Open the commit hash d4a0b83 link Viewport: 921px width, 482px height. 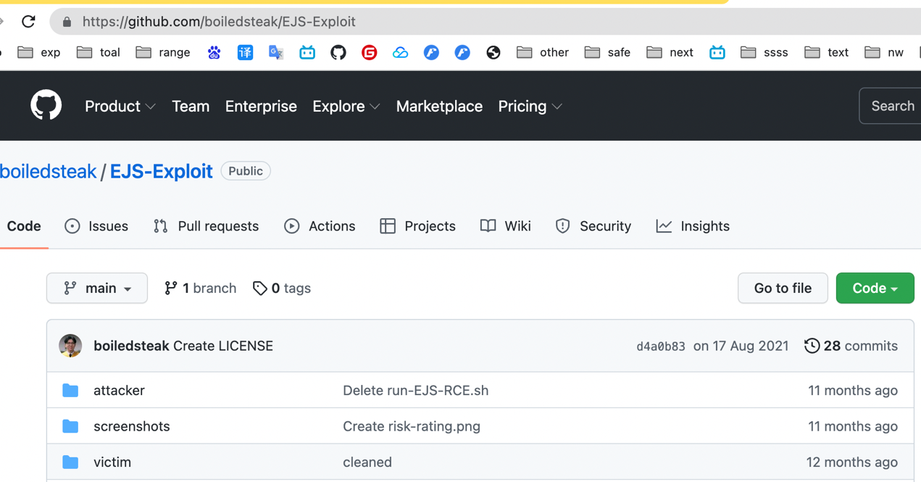[x=660, y=346]
